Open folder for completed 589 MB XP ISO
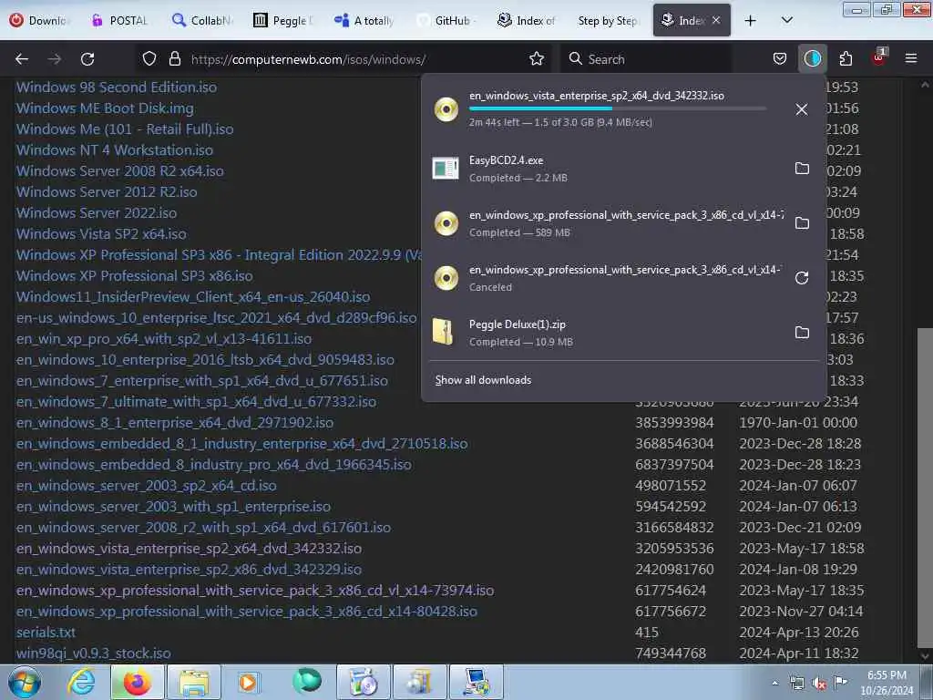The height and width of the screenshot is (700, 933). 802,223
